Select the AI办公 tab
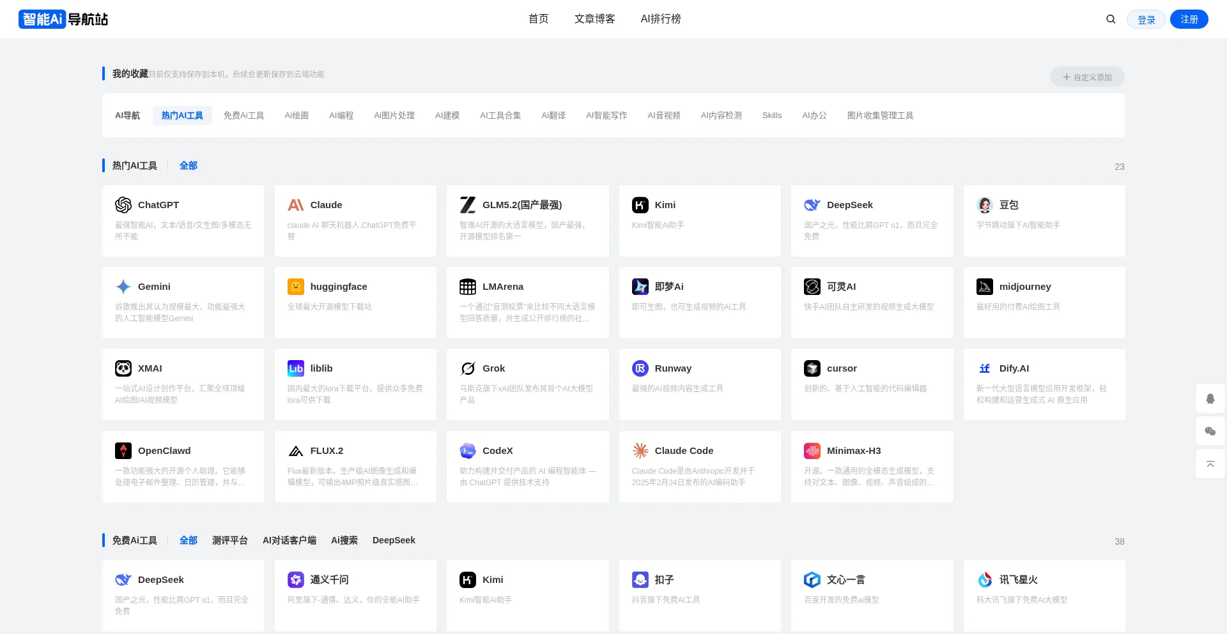Image resolution: width=1227 pixels, height=634 pixels. pos(815,116)
